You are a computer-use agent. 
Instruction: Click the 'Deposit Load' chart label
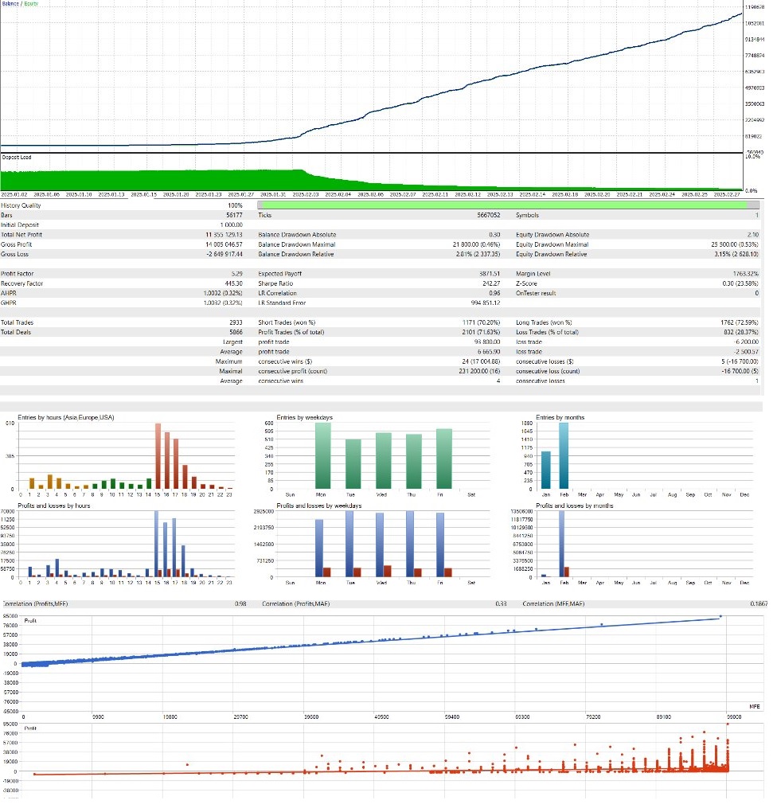(17, 159)
